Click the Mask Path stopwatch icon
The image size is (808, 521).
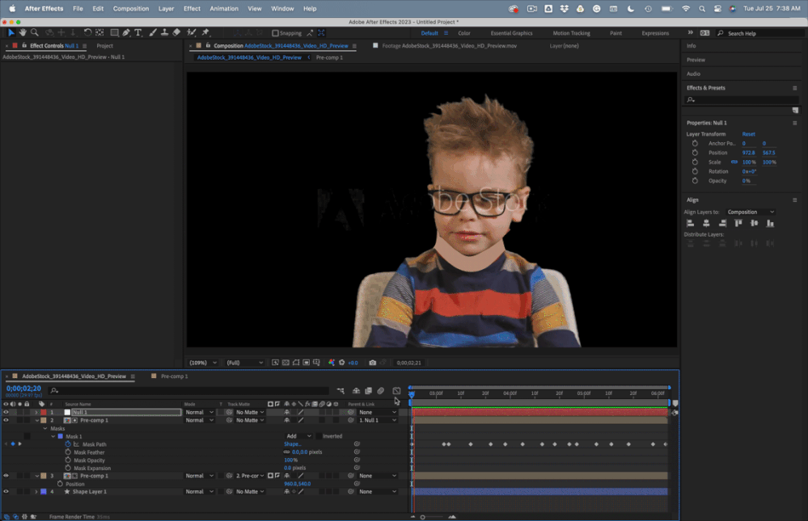click(68, 444)
